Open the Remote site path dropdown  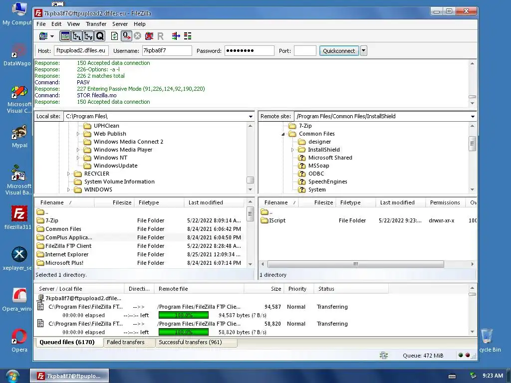[x=473, y=117]
